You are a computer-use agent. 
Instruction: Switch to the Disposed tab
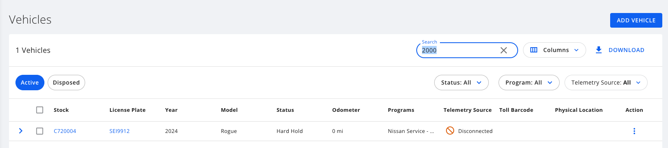coord(66,83)
